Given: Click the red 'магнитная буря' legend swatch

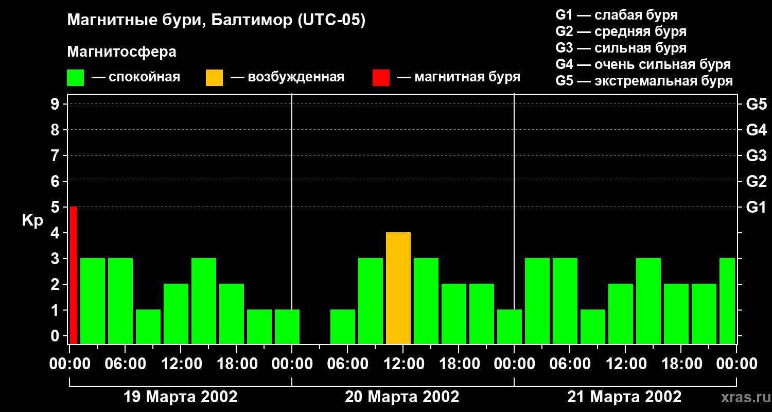Looking at the screenshot, I should (381, 78).
